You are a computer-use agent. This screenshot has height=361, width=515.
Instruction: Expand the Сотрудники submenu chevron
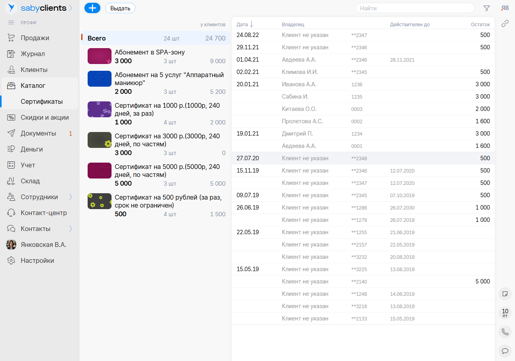[x=70, y=197]
